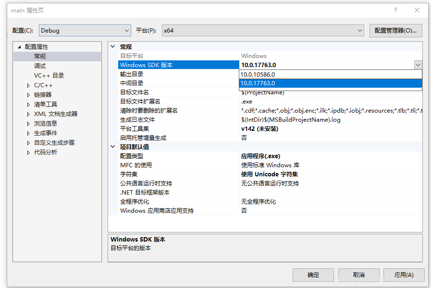Select the MFC 的使用 property row

pyautogui.click(x=270, y=165)
